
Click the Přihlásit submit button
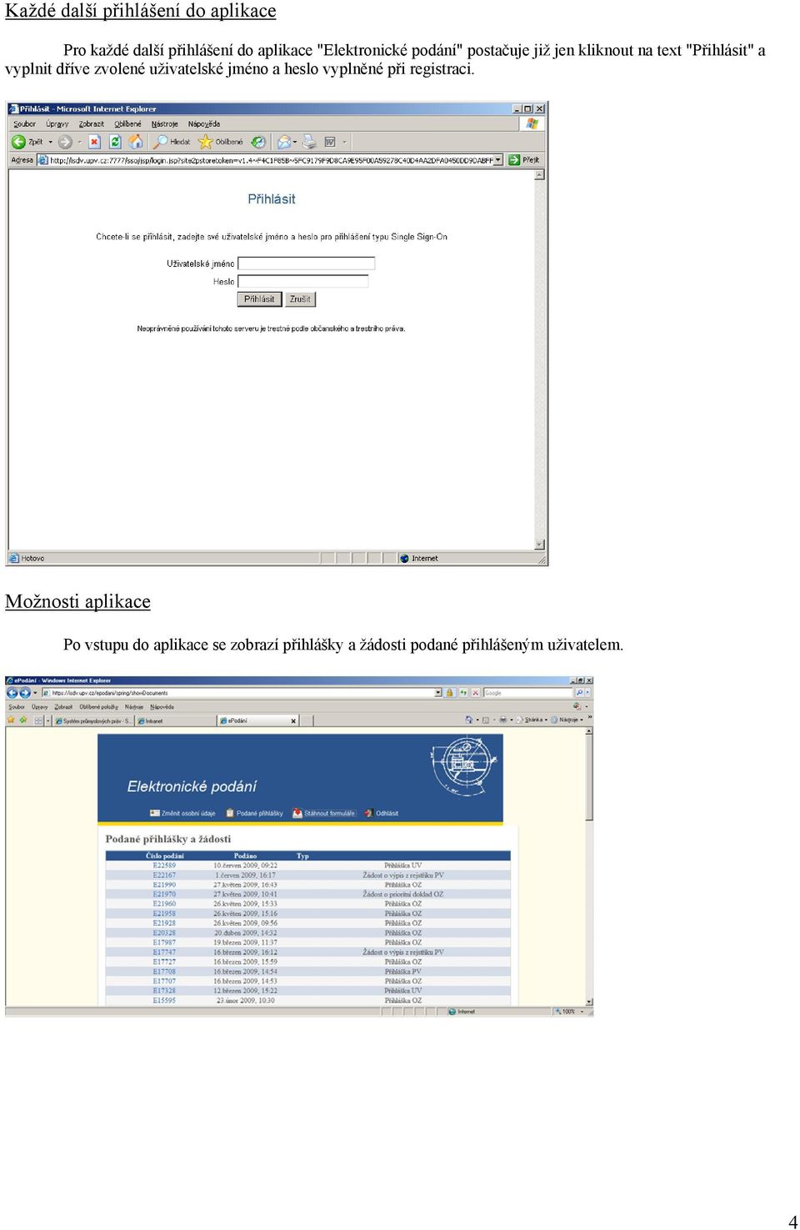(x=259, y=299)
